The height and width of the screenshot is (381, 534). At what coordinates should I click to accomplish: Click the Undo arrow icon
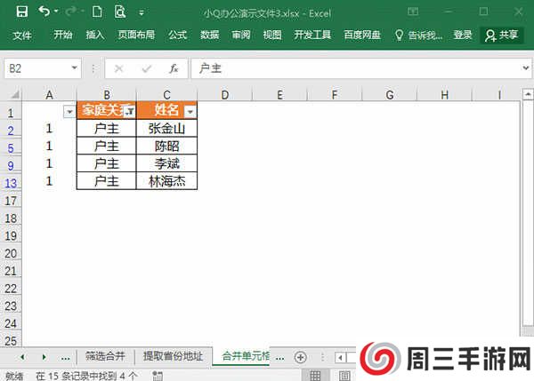click(x=44, y=12)
